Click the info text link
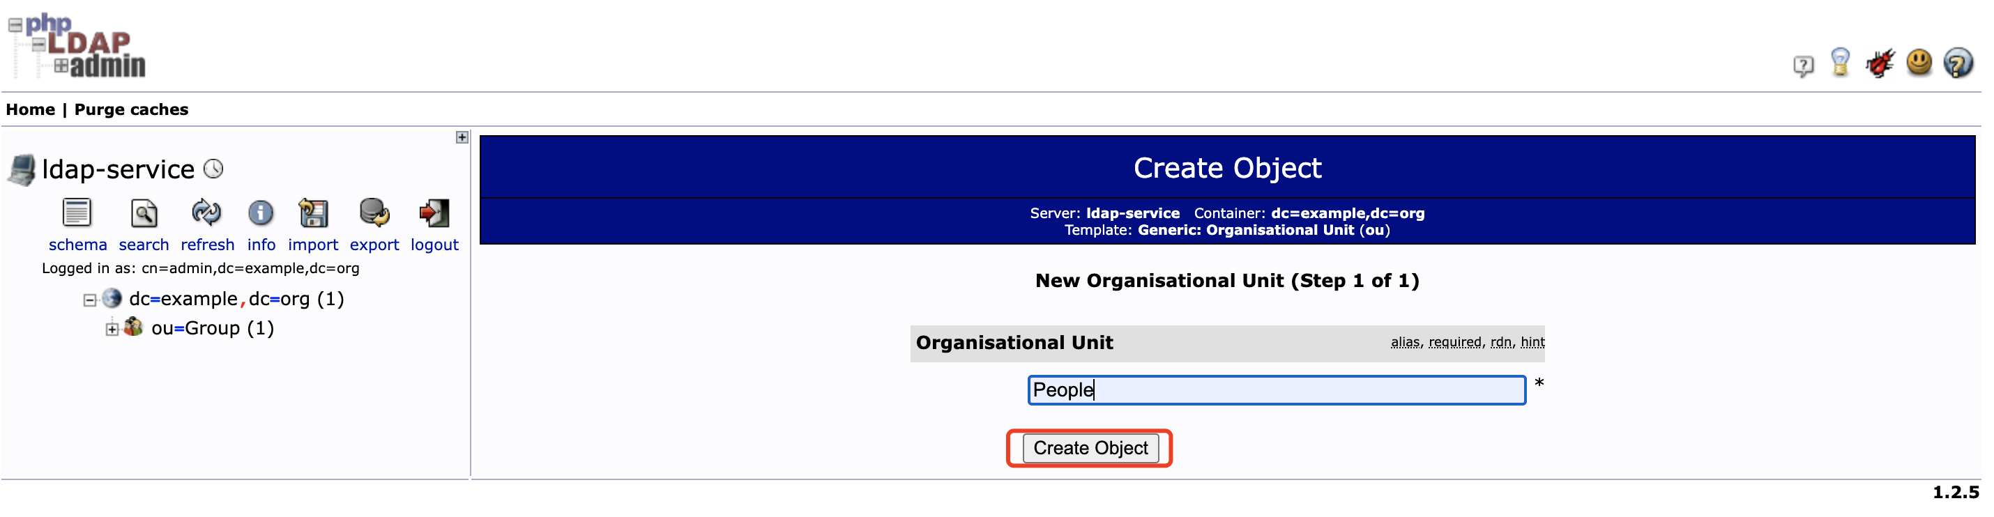 click(x=261, y=245)
